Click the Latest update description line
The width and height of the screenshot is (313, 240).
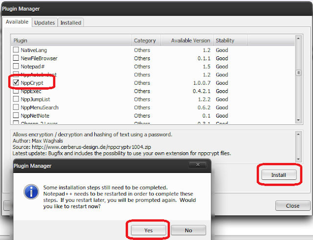pos(122,153)
